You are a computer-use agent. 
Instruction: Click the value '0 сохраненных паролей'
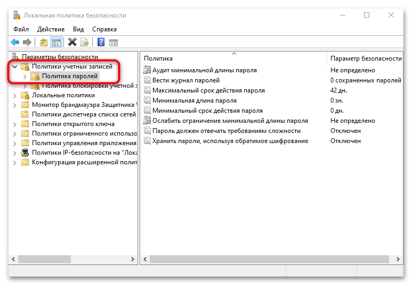tap(366, 80)
